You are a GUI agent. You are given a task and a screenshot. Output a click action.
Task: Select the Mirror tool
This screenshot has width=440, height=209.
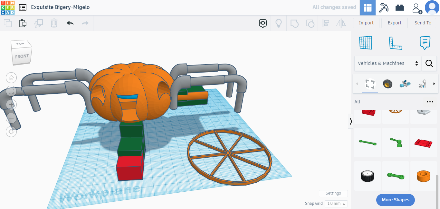(341, 23)
